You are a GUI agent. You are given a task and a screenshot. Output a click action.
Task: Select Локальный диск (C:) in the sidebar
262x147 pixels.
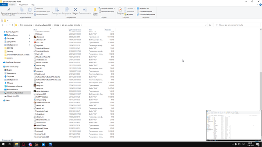(x=15, y=93)
